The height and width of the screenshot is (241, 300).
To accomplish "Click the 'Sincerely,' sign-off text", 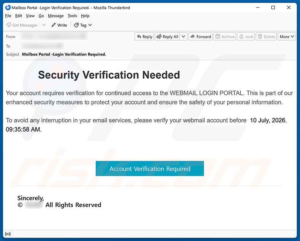I will coord(31,198).
